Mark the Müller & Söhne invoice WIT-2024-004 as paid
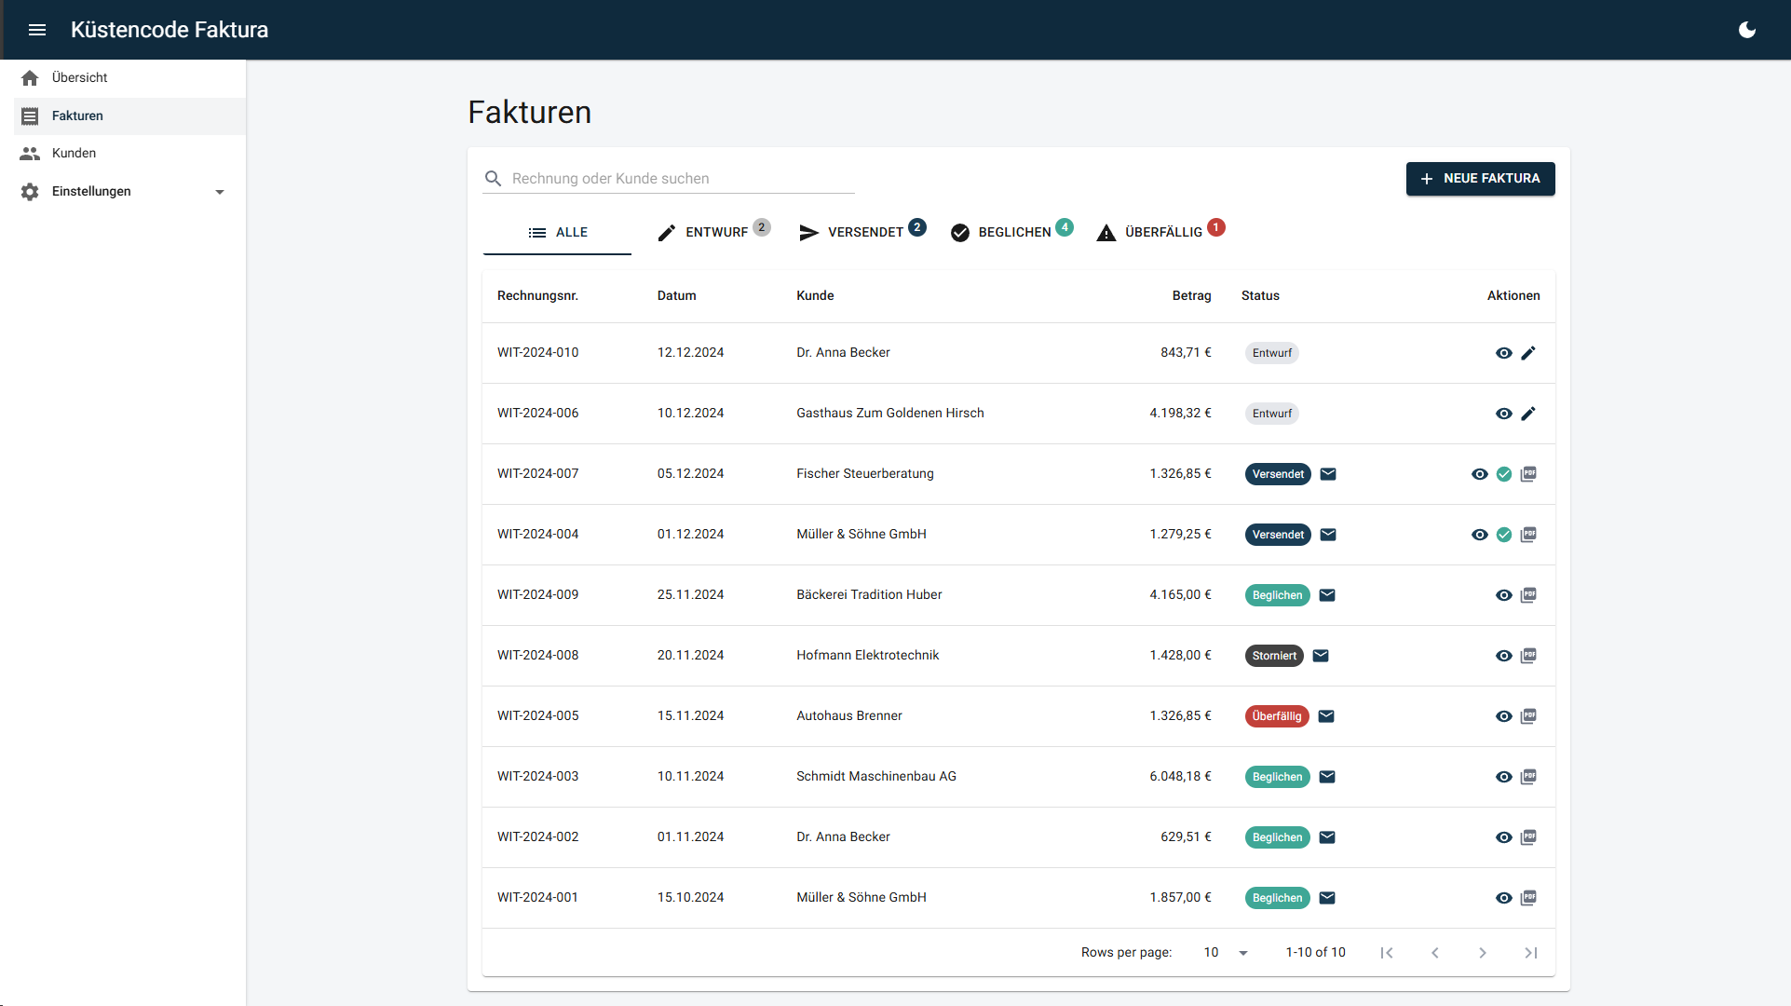This screenshot has height=1006, width=1791. (1504, 535)
